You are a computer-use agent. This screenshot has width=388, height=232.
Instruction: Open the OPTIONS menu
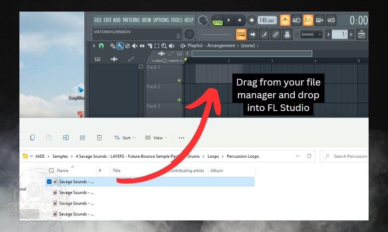[x=161, y=20]
